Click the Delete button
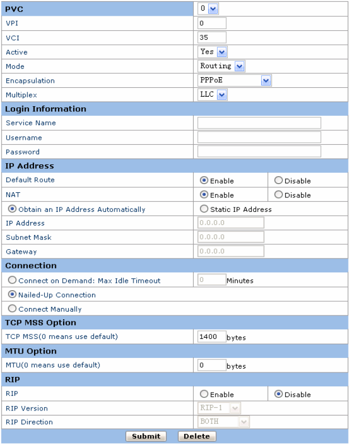 [x=197, y=436]
